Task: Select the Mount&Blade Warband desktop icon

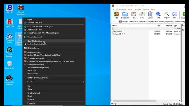Action: point(10,80)
